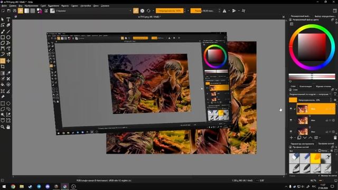Toggle eraser mode in the toolbar
The width and height of the screenshot is (338, 190).
tap(136, 11)
